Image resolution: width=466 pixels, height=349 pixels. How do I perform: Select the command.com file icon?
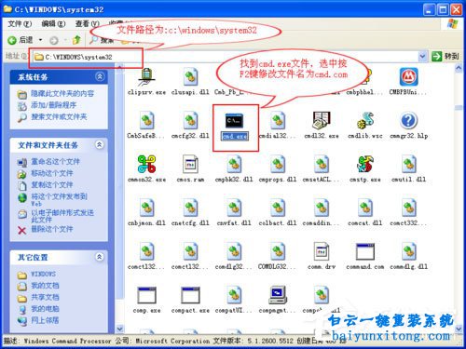[365, 251]
